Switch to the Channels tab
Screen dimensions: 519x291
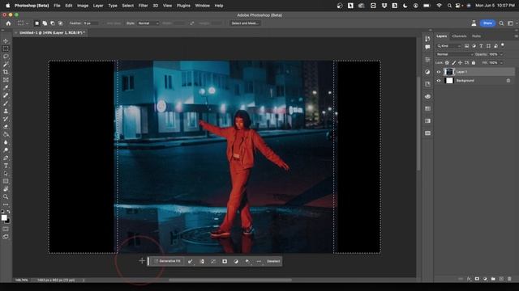tap(459, 36)
